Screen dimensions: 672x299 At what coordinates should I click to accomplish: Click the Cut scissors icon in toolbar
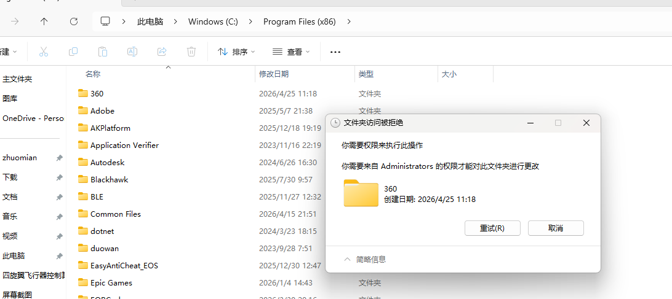click(43, 52)
